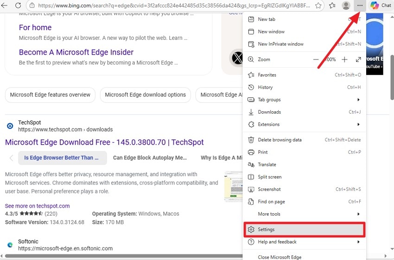This screenshot has height=260, width=394.
Task: Select Is Edge Browser Better Than tab
Action: coord(62,158)
